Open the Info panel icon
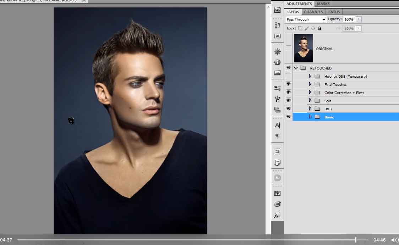Image resolution: width=399 pixels, height=245 pixels. 277,62
